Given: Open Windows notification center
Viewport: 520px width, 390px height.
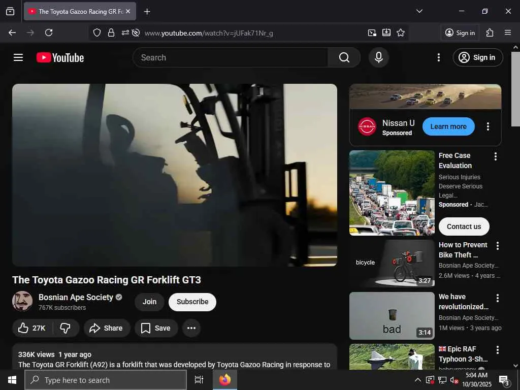Looking at the screenshot, I should [x=504, y=380].
